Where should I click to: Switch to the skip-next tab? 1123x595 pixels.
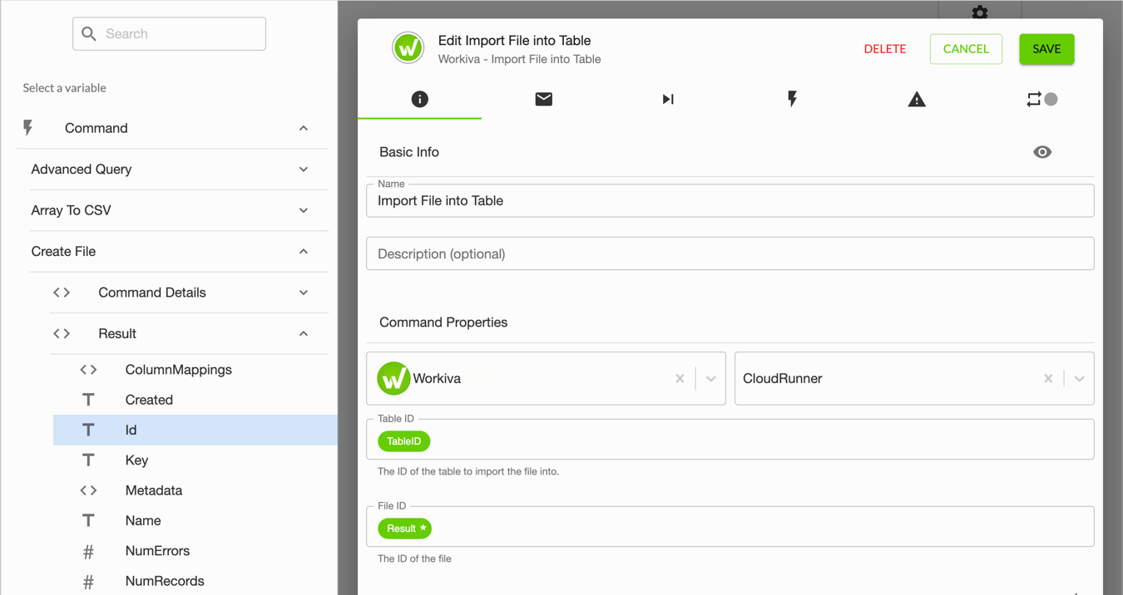[668, 100]
